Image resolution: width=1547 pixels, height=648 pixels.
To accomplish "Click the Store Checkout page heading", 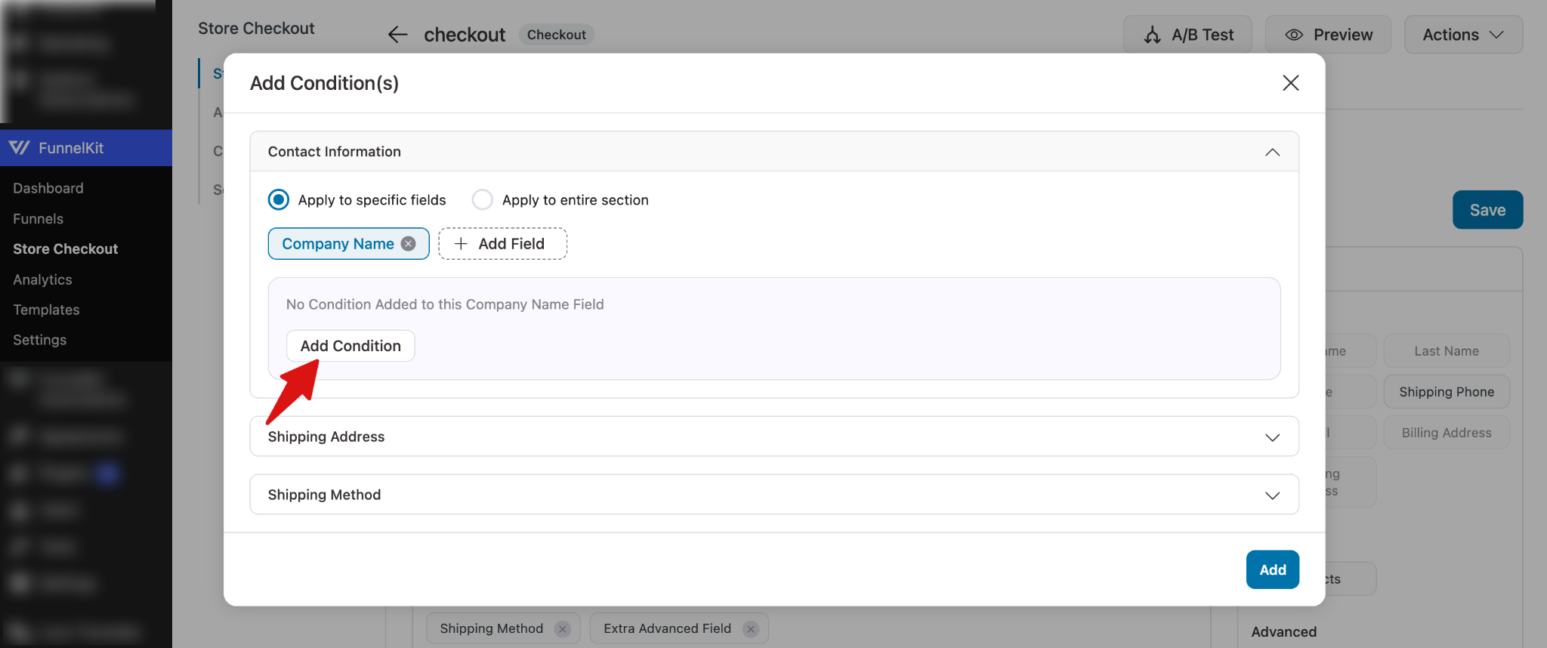I will click(x=256, y=29).
